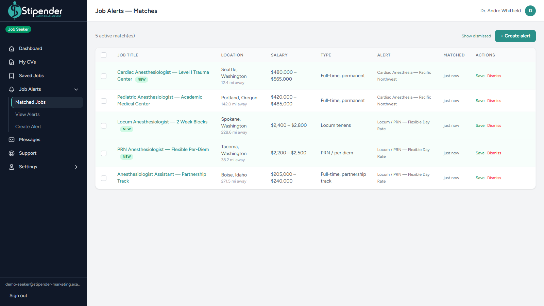Save the Pediatric Anesthesiologist job
The height and width of the screenshot is (306, 544).
(480, 101)
